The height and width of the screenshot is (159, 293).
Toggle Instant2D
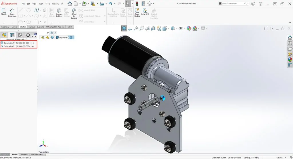point(145,11)
